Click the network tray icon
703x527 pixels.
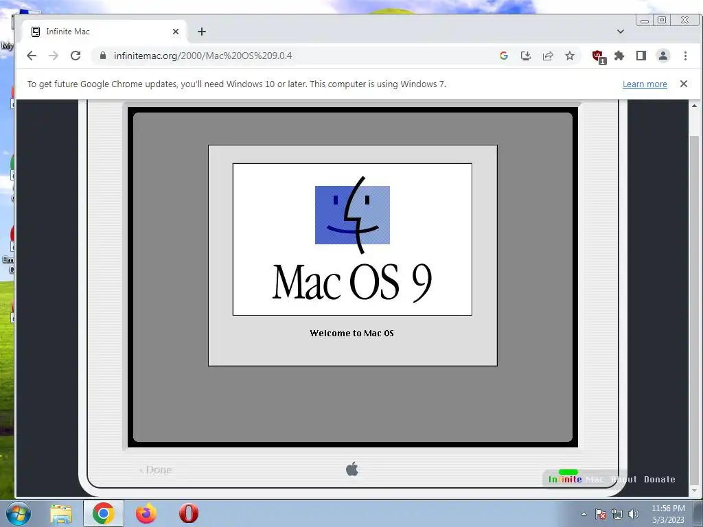[617, 514]
